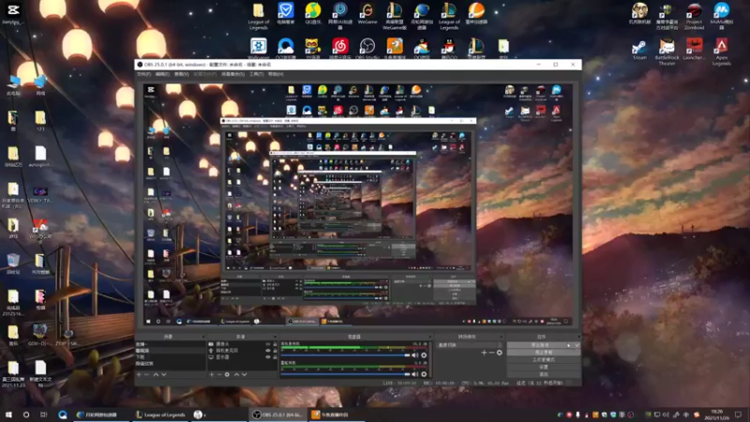The height and width of the screenshot is (422, 750).
Task: Open Cortana search circle on taskbar
Action: point(26,414)
